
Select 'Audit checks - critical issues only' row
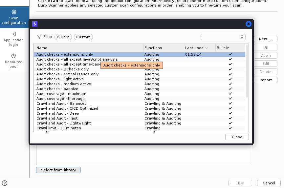coord(140,74)
